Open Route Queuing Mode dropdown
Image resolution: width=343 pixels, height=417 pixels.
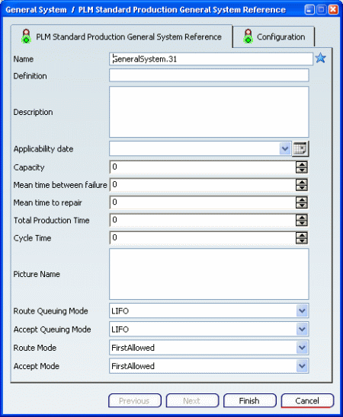coord(302,310)
